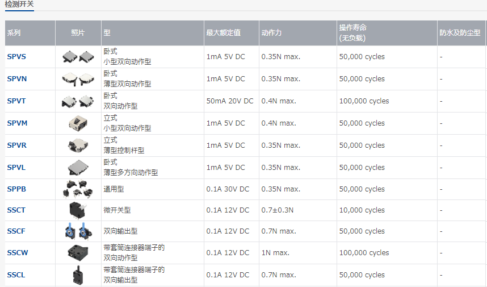This screenshot has width=487, height=287.
Task: Click the SPVN switch product image
Action: point(78,78)
